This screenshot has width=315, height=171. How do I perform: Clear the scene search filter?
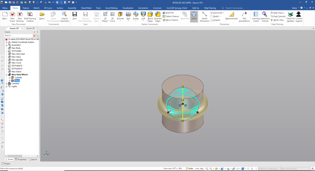pyautogui.click(x=34, y=36)
